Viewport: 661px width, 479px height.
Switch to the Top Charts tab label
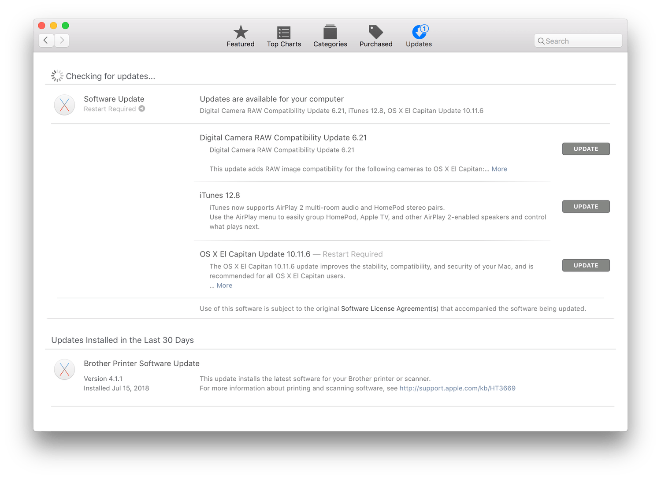click(284, 44)
